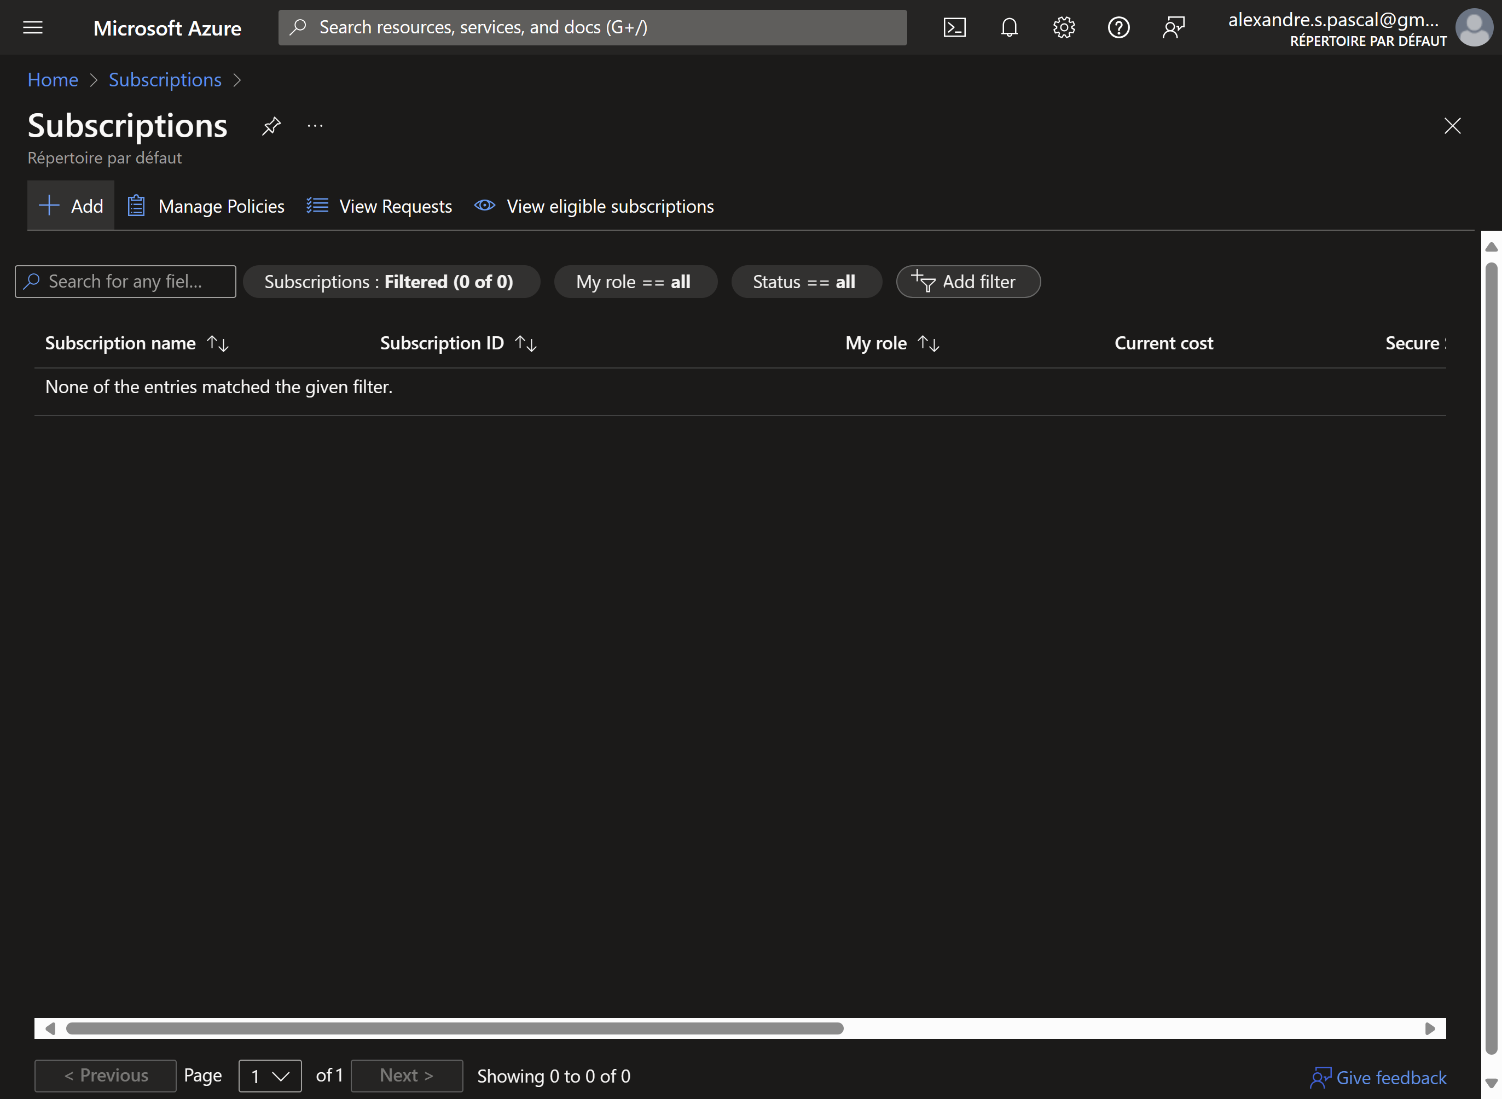Open the notifications bell
Screen dimensions: 1502x1099
[1008, 27]
